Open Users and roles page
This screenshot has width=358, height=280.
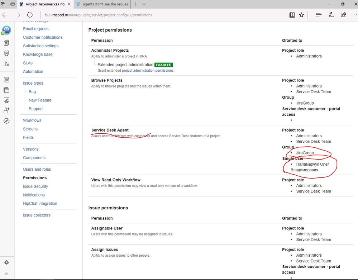[37, 170]
